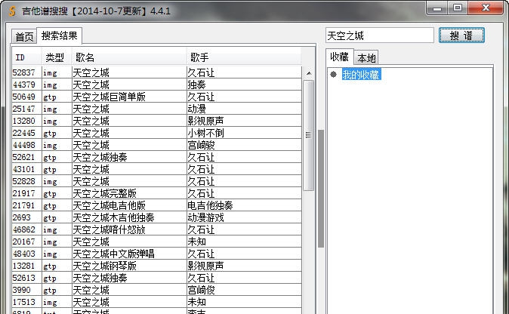Click song name 天空之城电吉他版

(109, 205)
